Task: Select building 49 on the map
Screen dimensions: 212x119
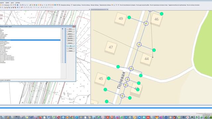Action: pos(121,19)
